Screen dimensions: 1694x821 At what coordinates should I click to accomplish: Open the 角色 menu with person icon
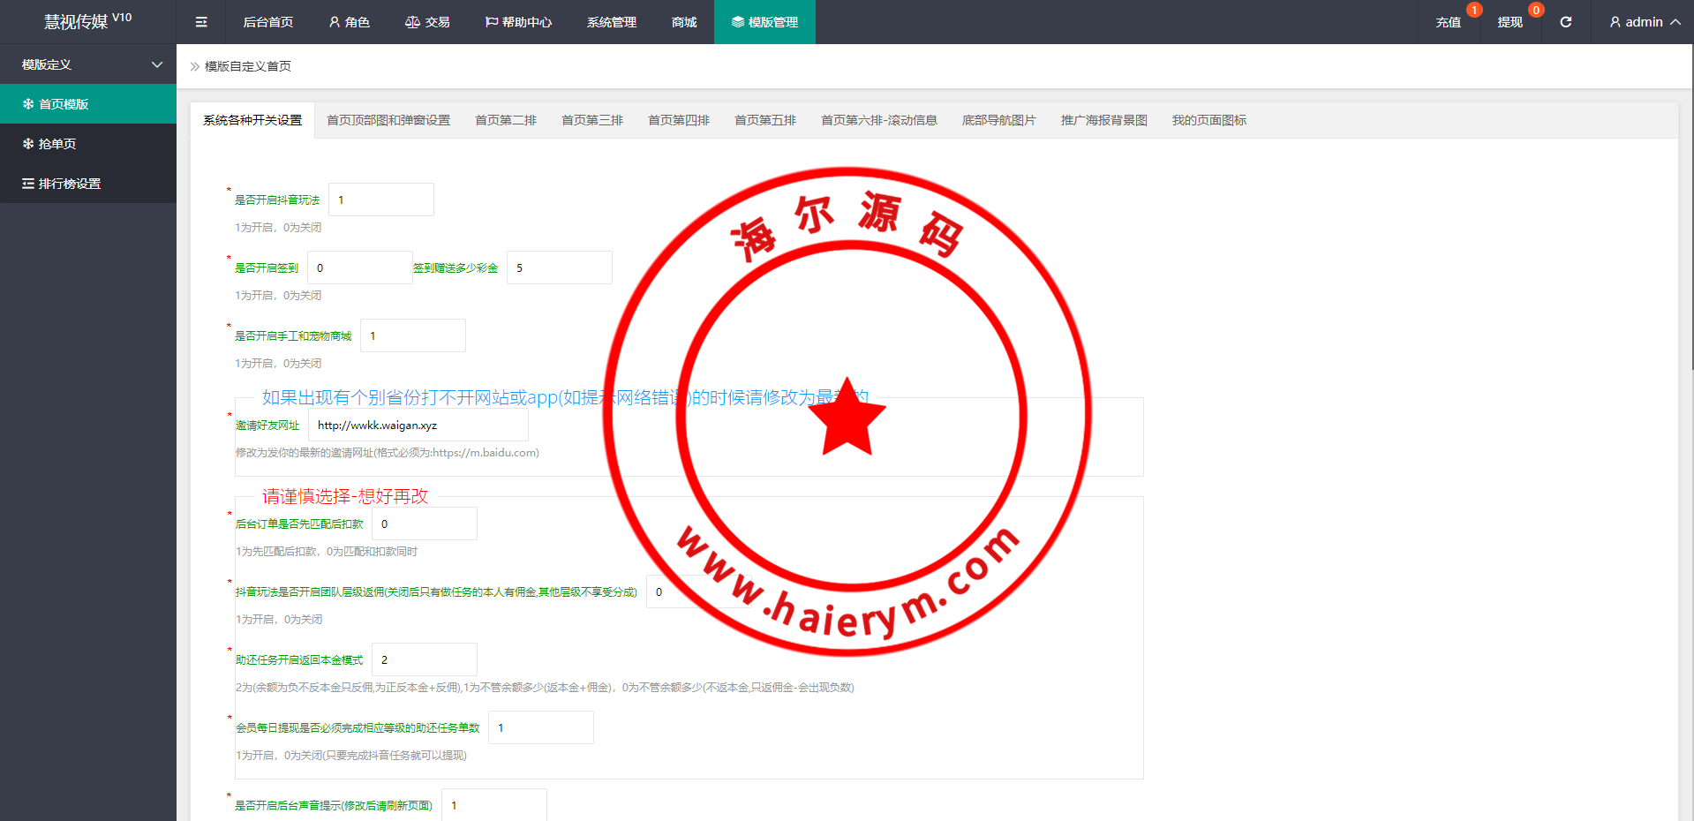click(349, 22)
